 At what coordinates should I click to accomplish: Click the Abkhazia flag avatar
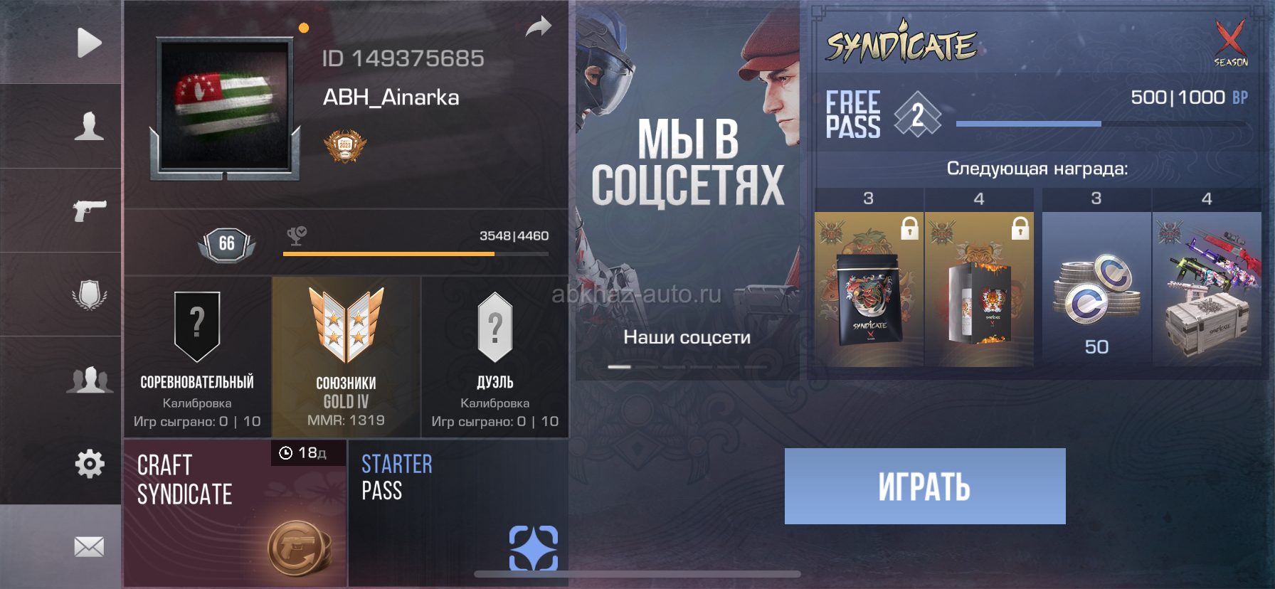coord(226,105)
